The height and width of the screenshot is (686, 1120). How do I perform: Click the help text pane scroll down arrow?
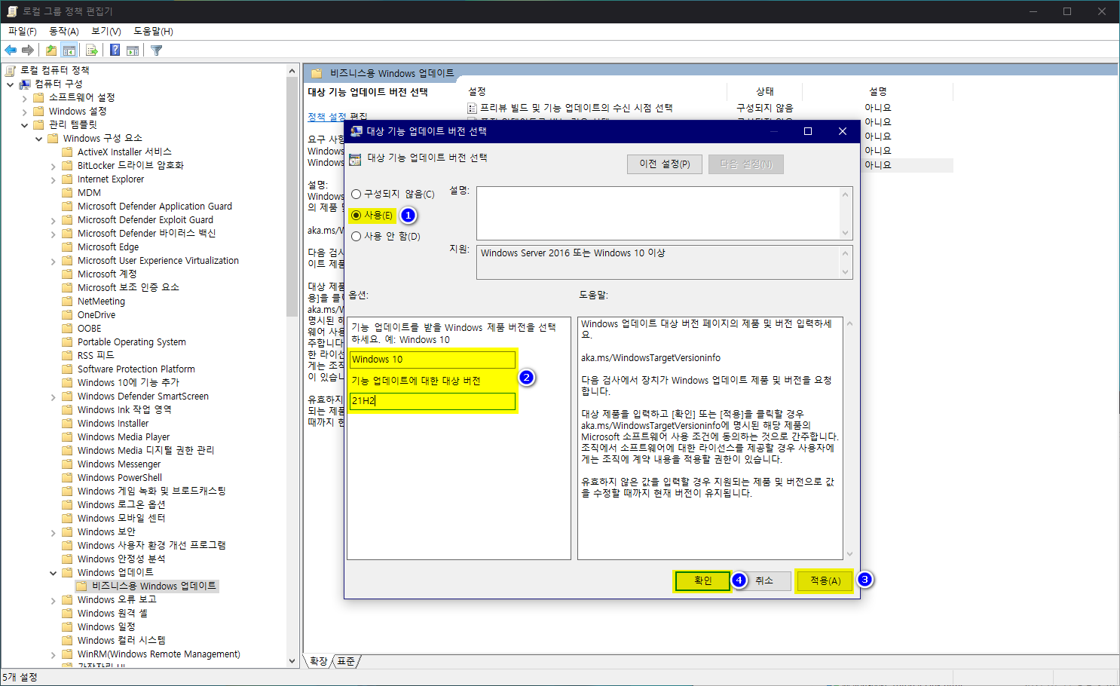849,554
